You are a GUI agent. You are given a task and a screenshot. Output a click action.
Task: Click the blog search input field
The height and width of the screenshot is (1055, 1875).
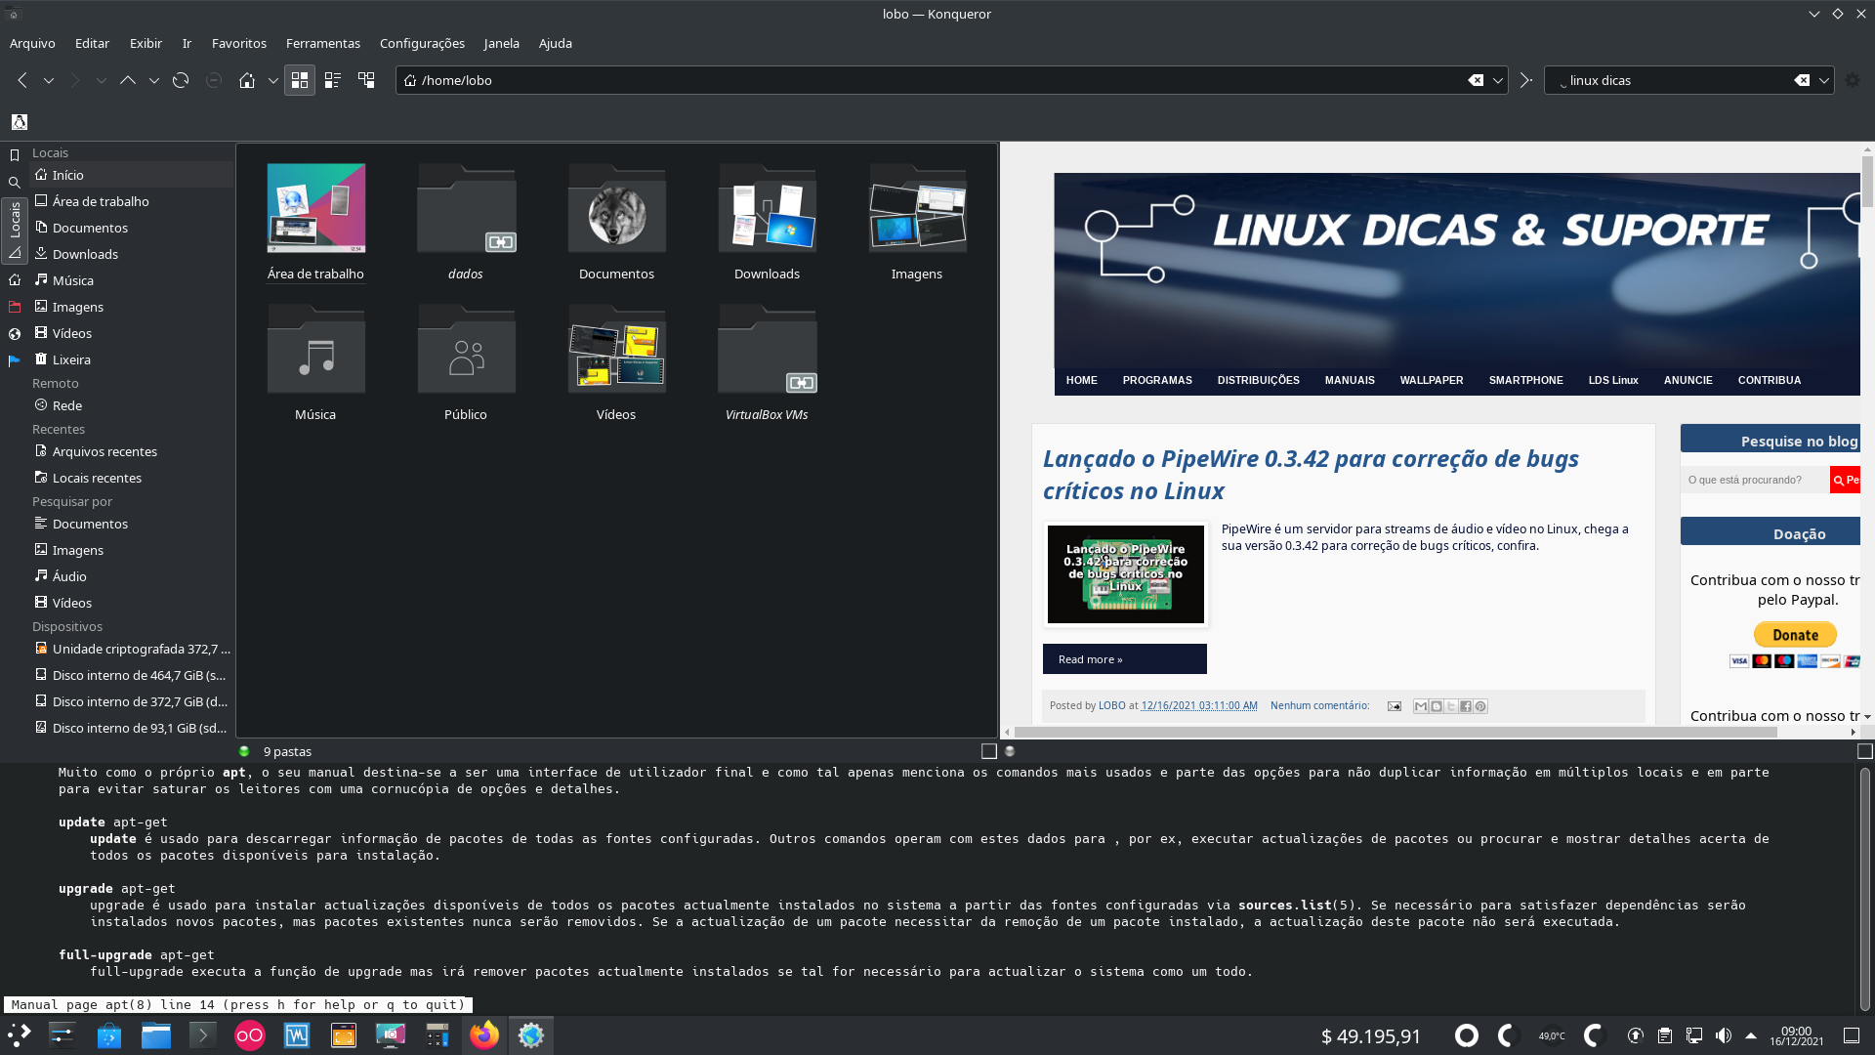pyautogui.click(x=1755, y=480)
